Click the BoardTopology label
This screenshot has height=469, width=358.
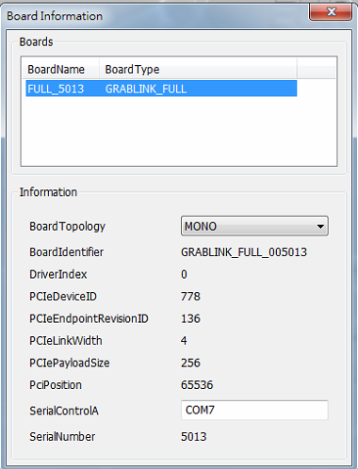pyautogui.click(x=68, y=227)
